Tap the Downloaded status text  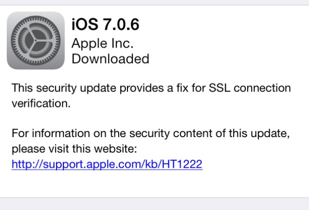click(110, 59)
